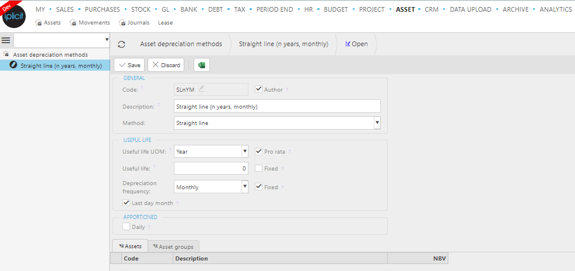Image resolution: width=575 pixels, height=271 pixels.
Task: Open the DATA UPLOAD menu
Action: click(x=471, y=9)
